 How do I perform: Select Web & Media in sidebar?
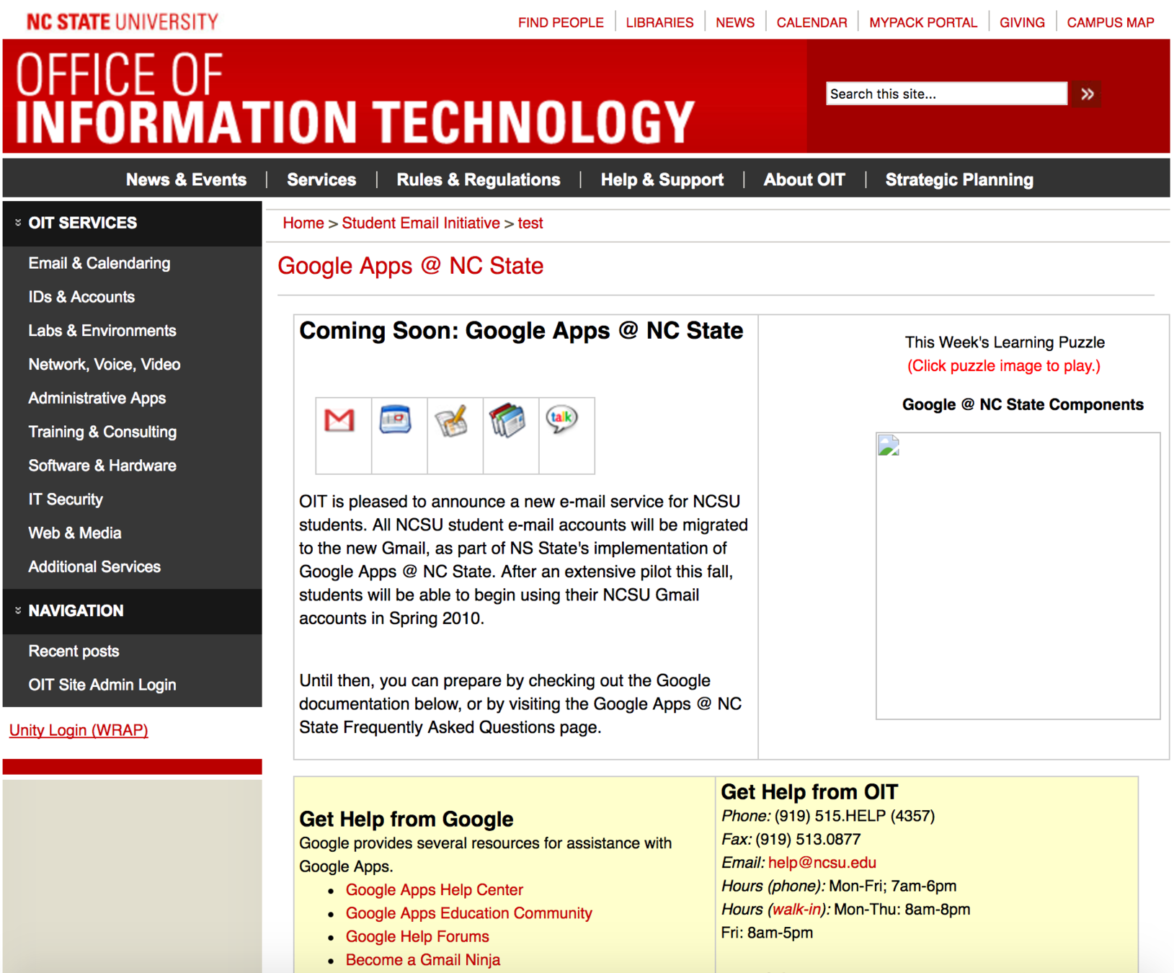(75, 533)
